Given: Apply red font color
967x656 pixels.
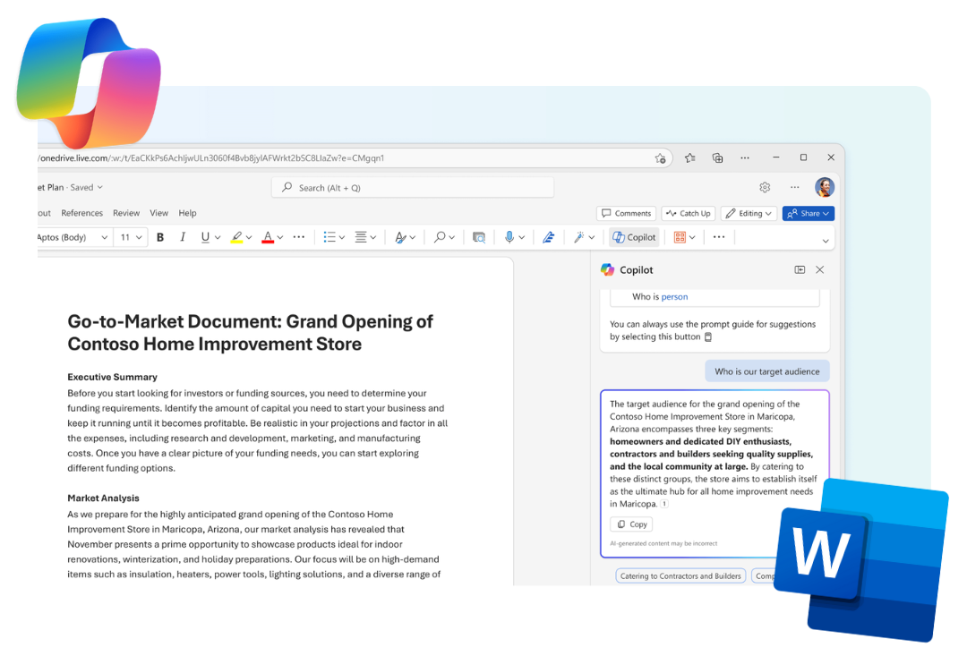Looking at the screenshot, I should [268, 237].
